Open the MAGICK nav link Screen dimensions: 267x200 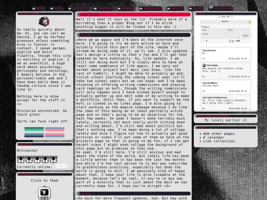click(x=178, y=8)
